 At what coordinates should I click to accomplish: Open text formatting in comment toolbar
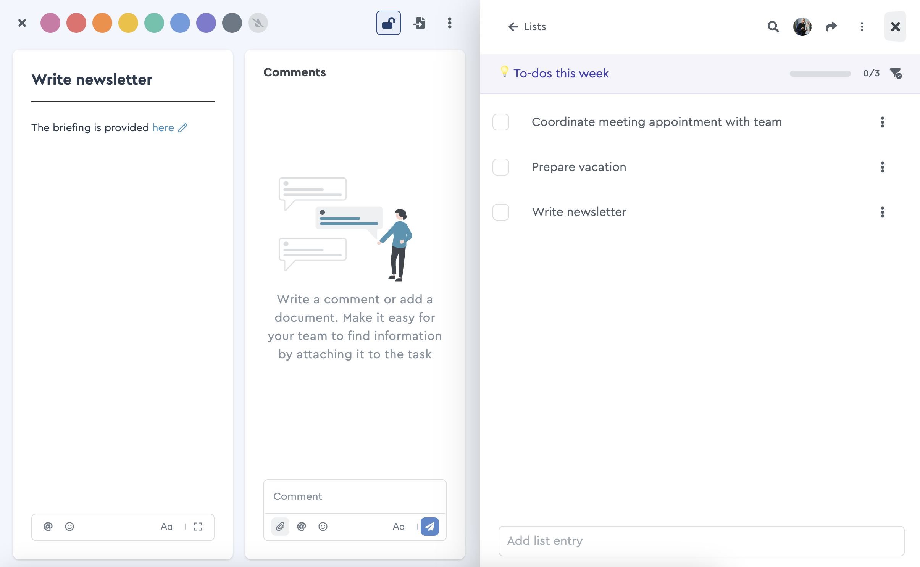(x=399, y=527)
